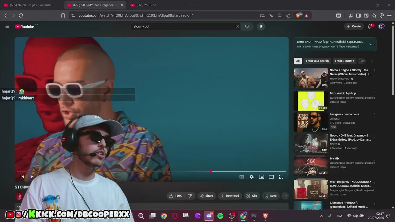
Task: Download the video
Action: click(x=230, y=196)
